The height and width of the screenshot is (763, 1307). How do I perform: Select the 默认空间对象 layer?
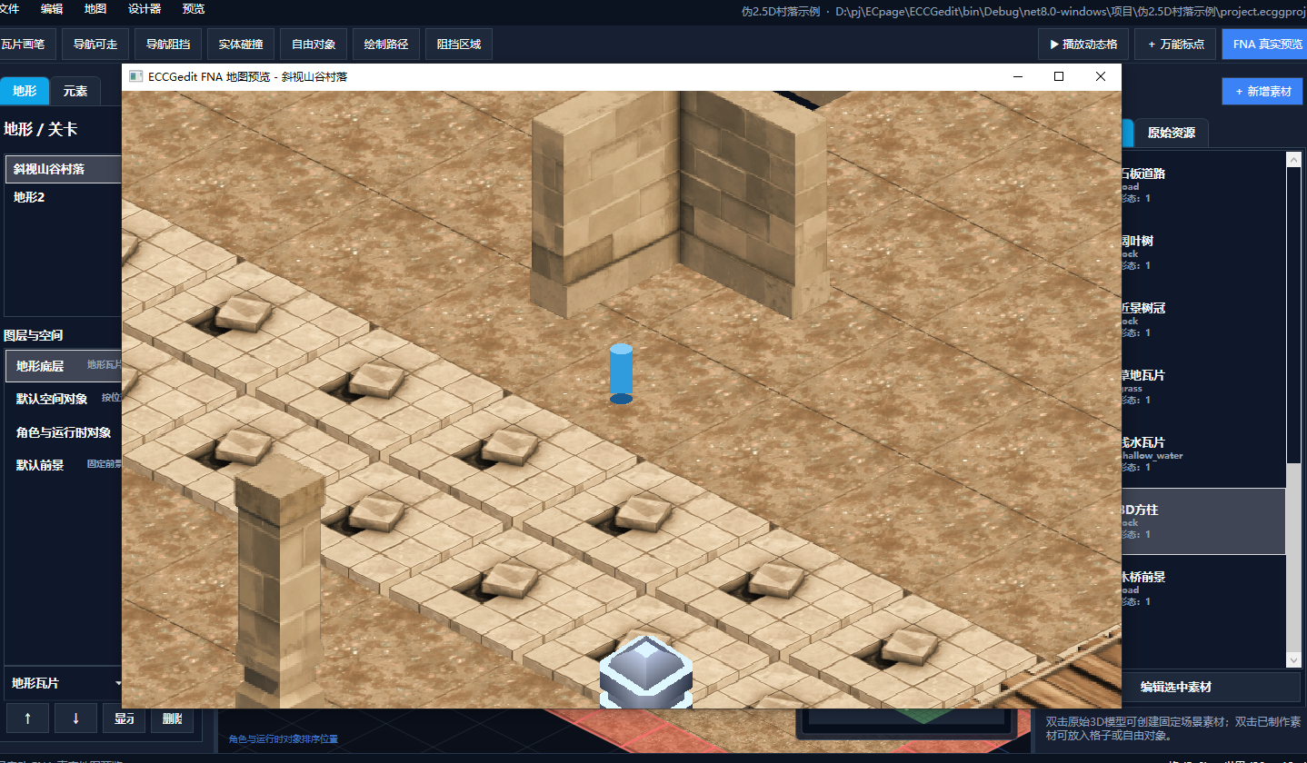coord(64,399)
